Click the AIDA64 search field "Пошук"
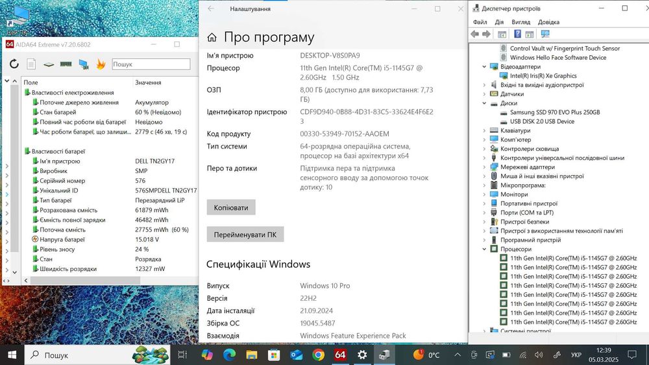This screenshot has width=649, height=365. (x=151, y=64)
